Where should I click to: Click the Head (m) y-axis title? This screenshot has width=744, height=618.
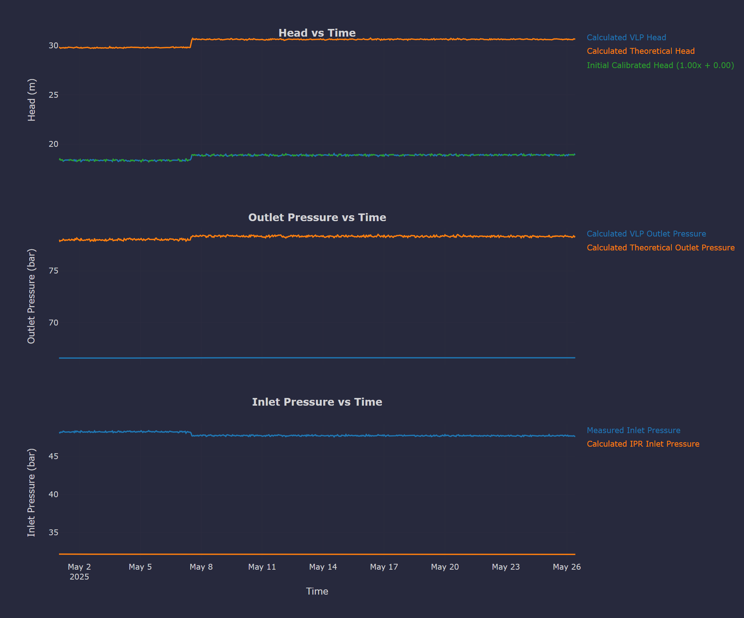32,100
